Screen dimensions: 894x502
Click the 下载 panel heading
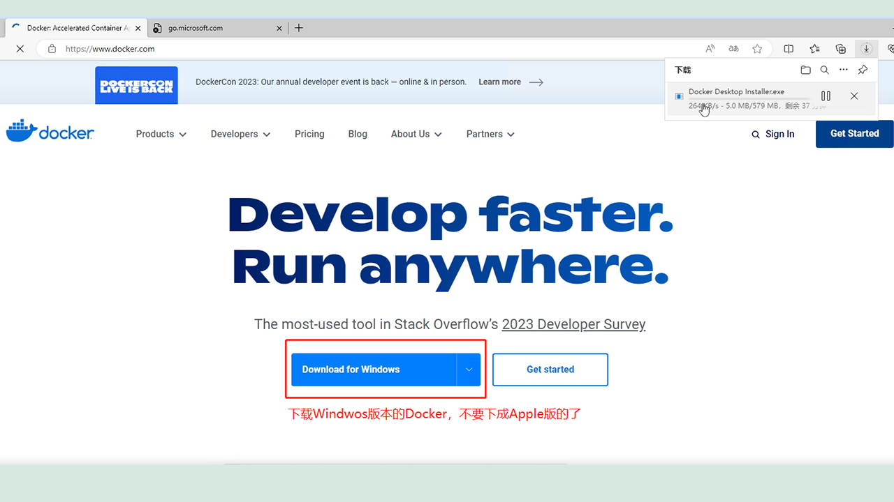click(x=682, y=70)
